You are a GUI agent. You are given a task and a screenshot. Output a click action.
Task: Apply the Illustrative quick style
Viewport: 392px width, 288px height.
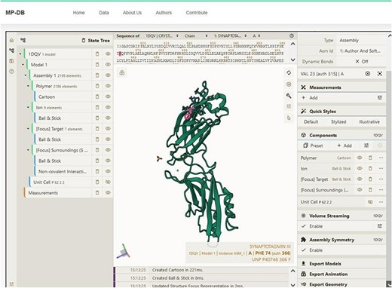tap(369, 121)
